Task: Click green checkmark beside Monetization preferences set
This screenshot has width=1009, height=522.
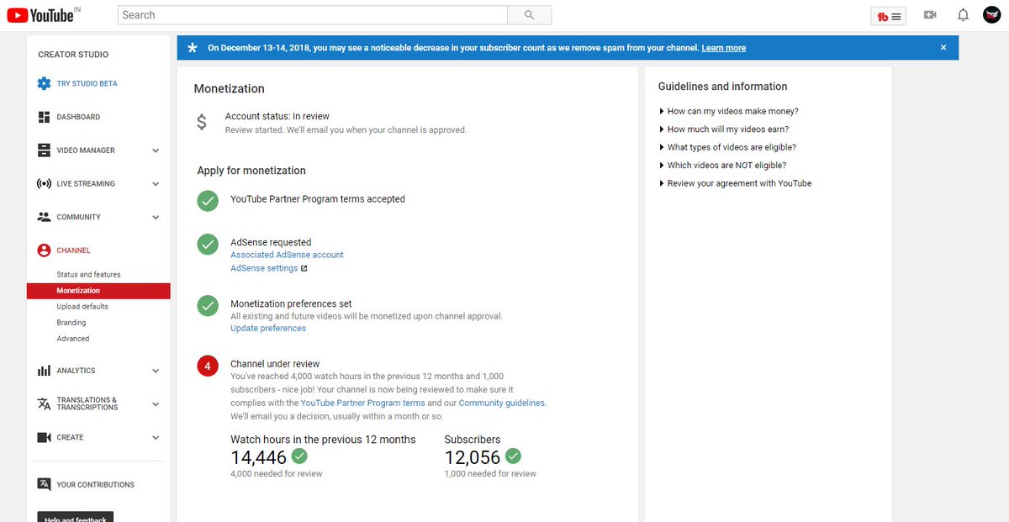Action: (x=208, y=305)
